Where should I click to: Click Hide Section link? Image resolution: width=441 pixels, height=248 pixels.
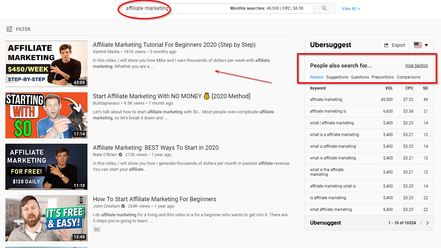pyautogui.click(x=417, y=66)
